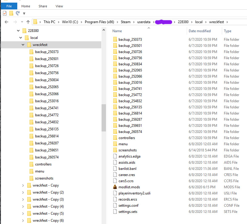Image resolution: width=247 pixels, height=224 pixels.
Task: Select the playerinventory2.usli file icon
Action: 115,193
